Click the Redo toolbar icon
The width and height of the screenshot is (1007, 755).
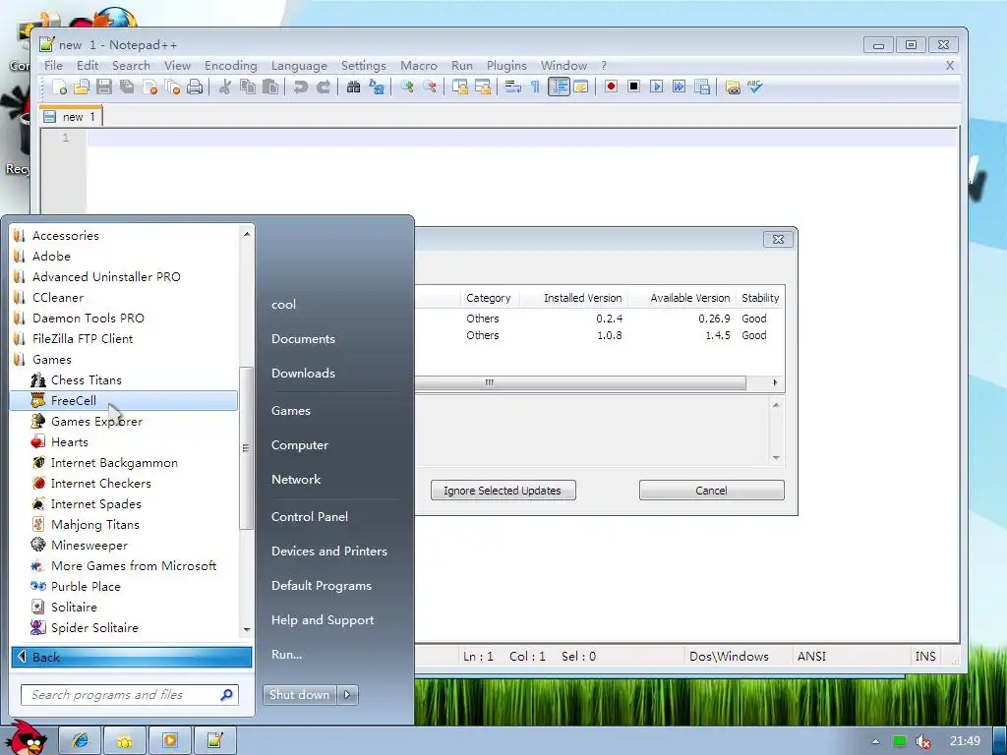point(323,87)
